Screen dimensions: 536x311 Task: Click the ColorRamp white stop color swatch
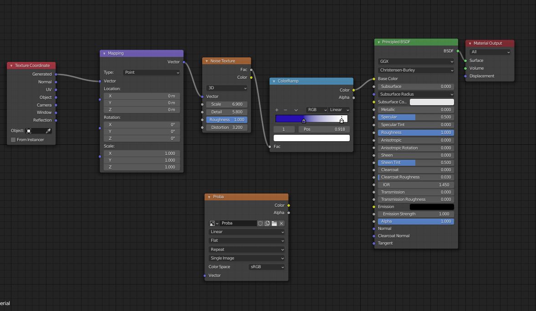click(x=312, y=138)
